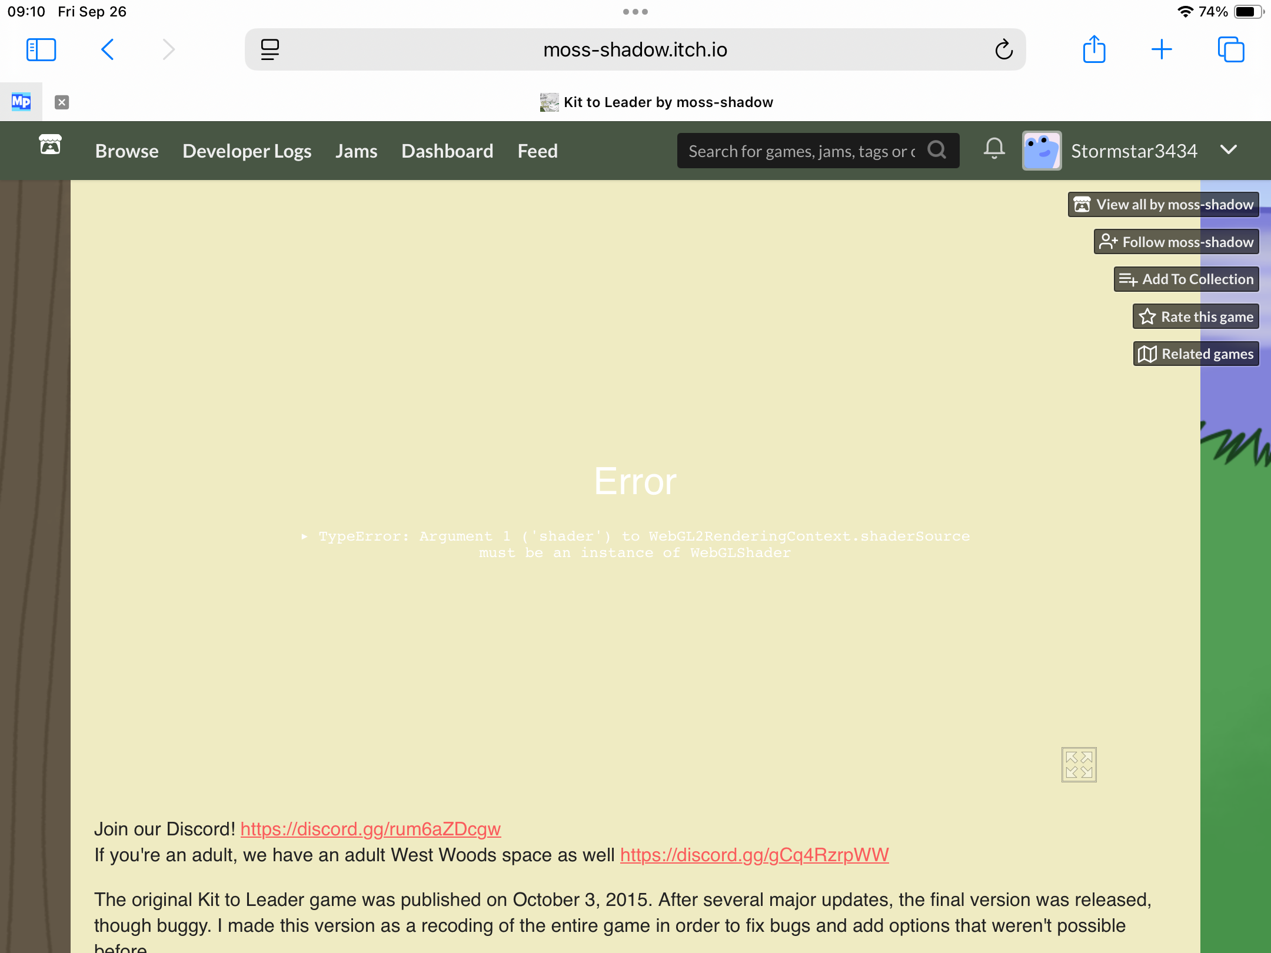Viewport: 1271px width, 953px height.
Task: Click the 'Error' heading text
Action: point(635,481)
